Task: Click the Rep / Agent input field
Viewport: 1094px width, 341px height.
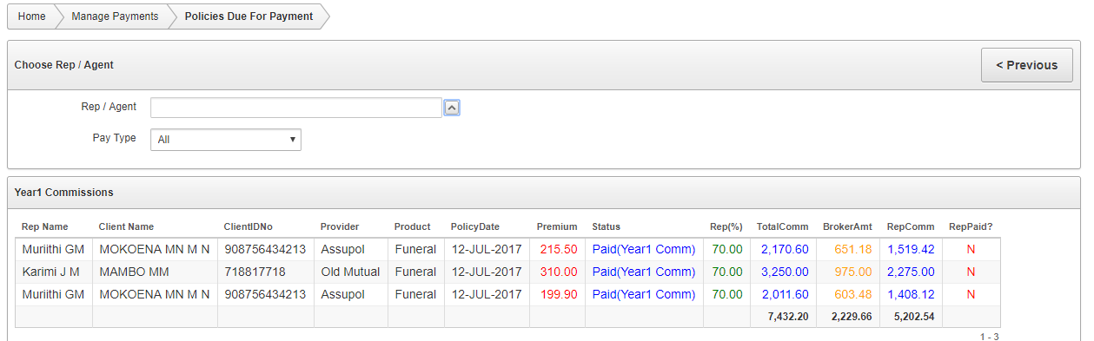Action: [296, 108]
